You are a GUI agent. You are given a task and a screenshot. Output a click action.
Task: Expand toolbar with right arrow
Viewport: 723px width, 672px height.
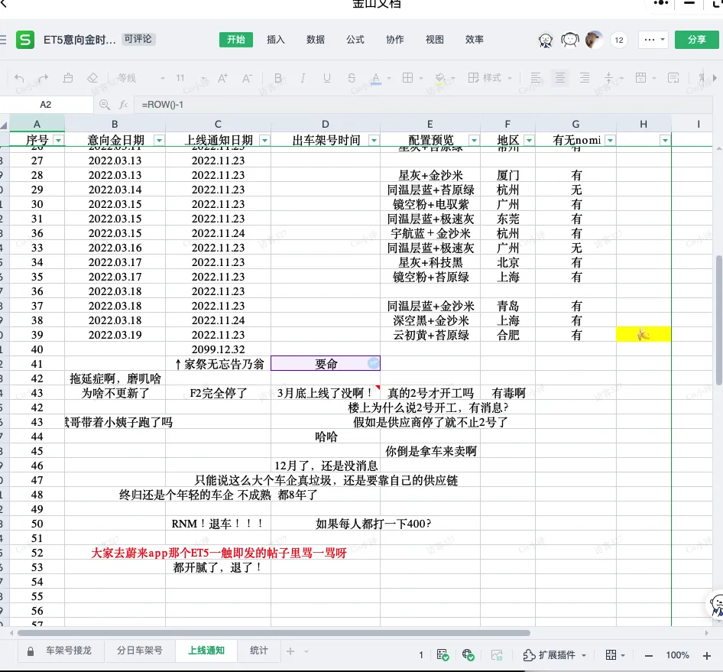tap(715, 78)
